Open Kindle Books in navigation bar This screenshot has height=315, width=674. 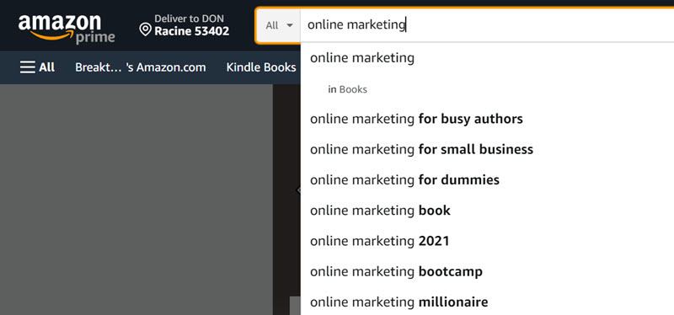coord(261,67)
